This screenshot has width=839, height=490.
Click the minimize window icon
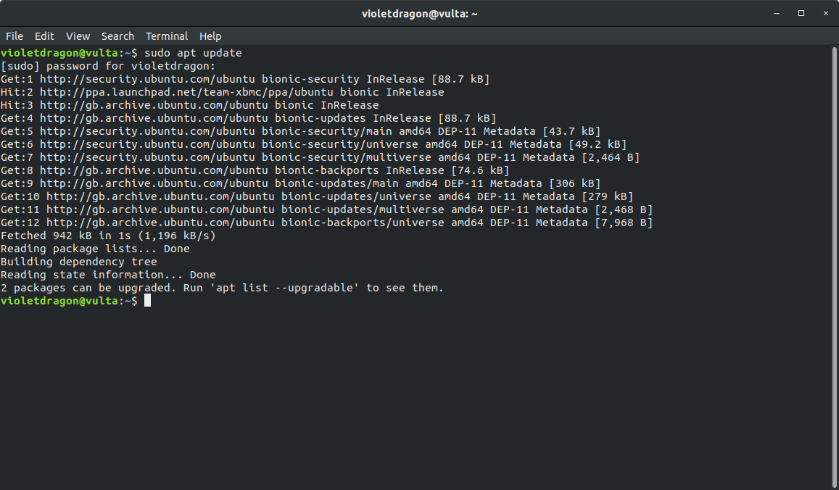pyautogui.click(x=776, y=13)
